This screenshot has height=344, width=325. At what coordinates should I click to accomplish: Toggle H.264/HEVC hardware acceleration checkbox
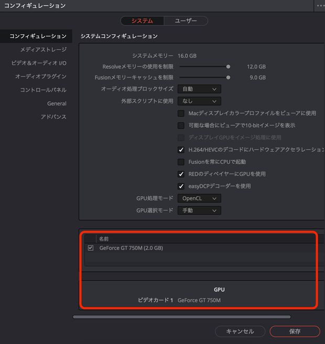click(x=181, y=150)
